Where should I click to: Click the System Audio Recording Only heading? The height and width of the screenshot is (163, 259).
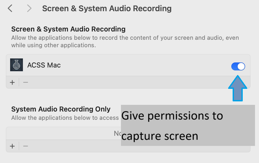(x=61, y=109)
